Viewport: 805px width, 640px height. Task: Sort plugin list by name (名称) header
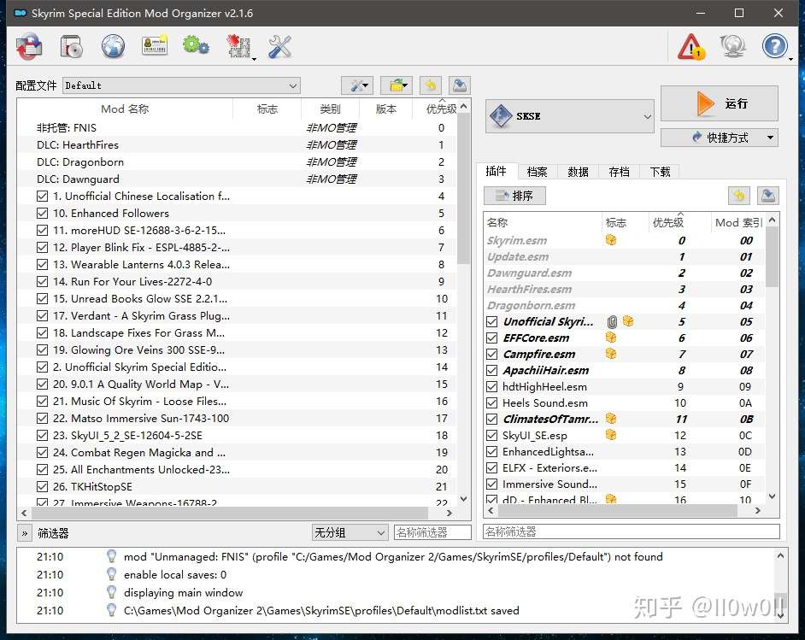543,222
